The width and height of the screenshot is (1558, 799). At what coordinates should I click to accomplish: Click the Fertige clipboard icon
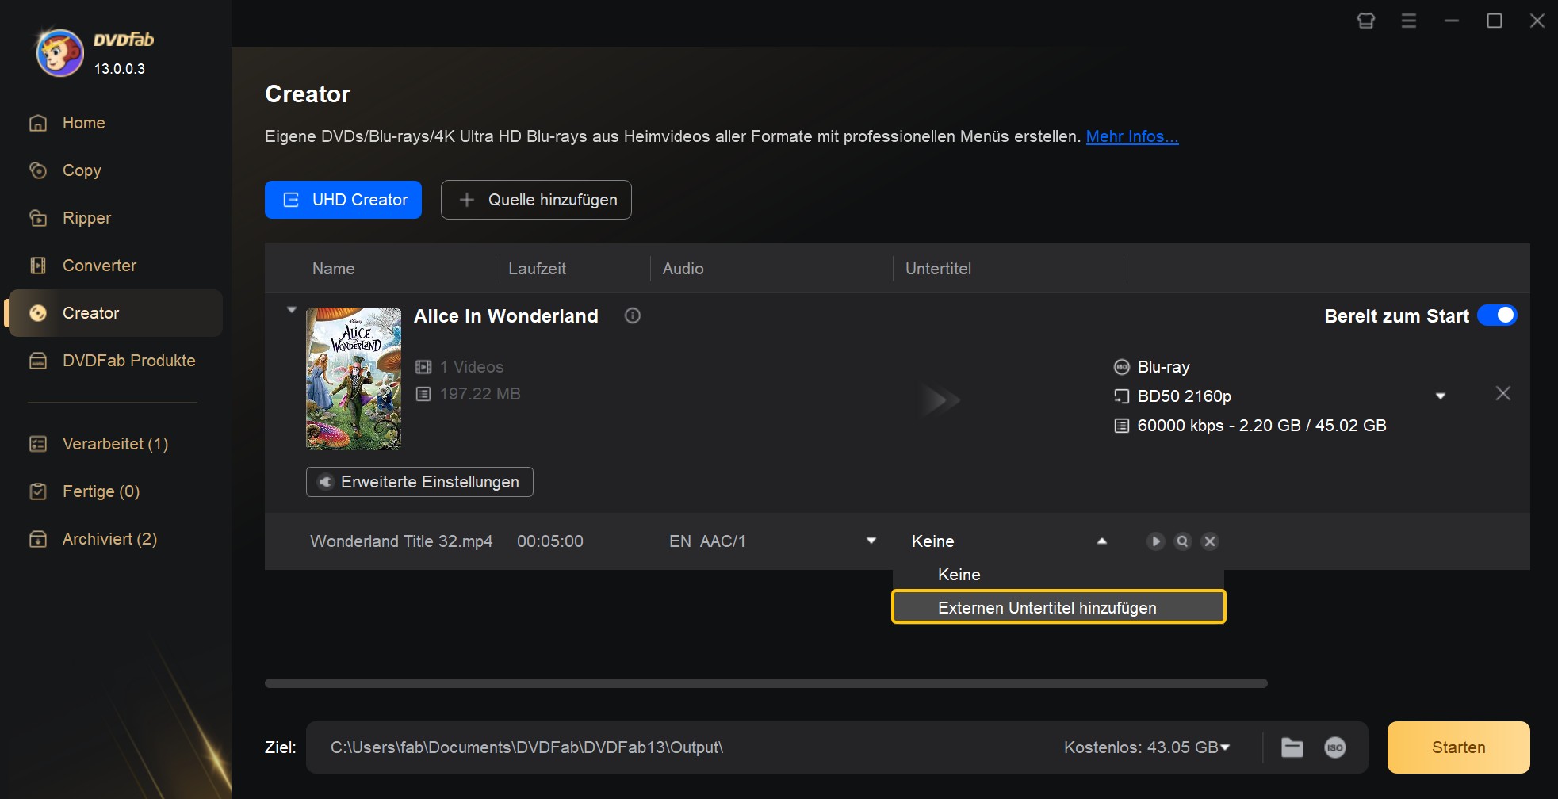click(x=38, y=491)
